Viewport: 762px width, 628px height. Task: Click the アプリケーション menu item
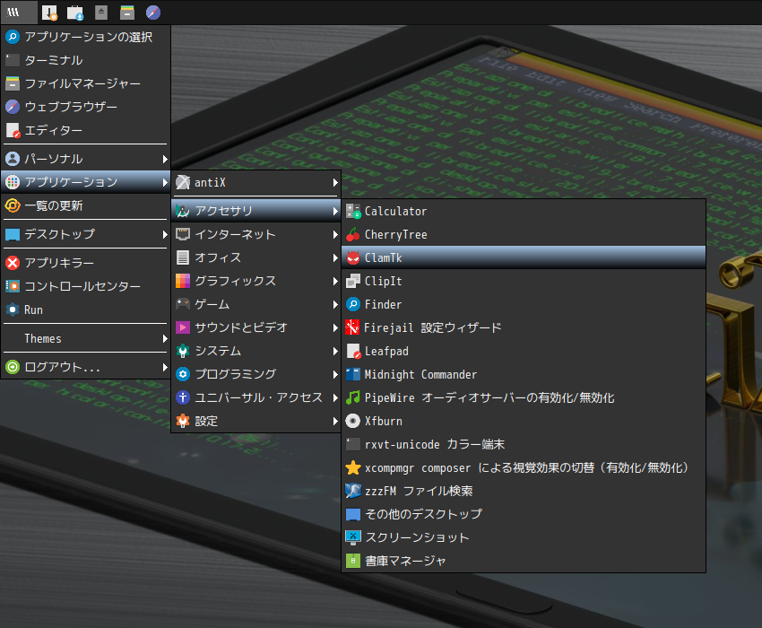pos(86,182)
